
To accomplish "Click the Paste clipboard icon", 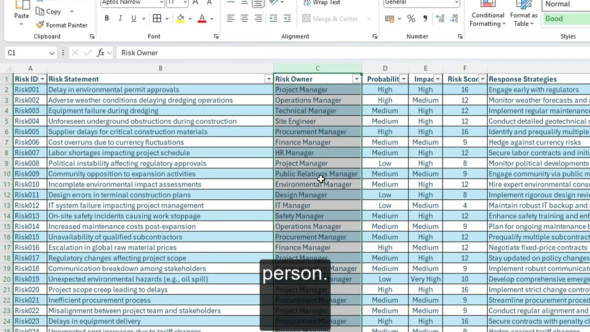I will [21, 5].
